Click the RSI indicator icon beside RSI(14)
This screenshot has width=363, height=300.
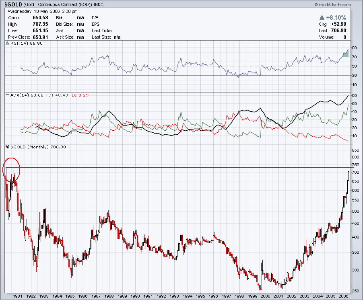click(x=7, y=43)
